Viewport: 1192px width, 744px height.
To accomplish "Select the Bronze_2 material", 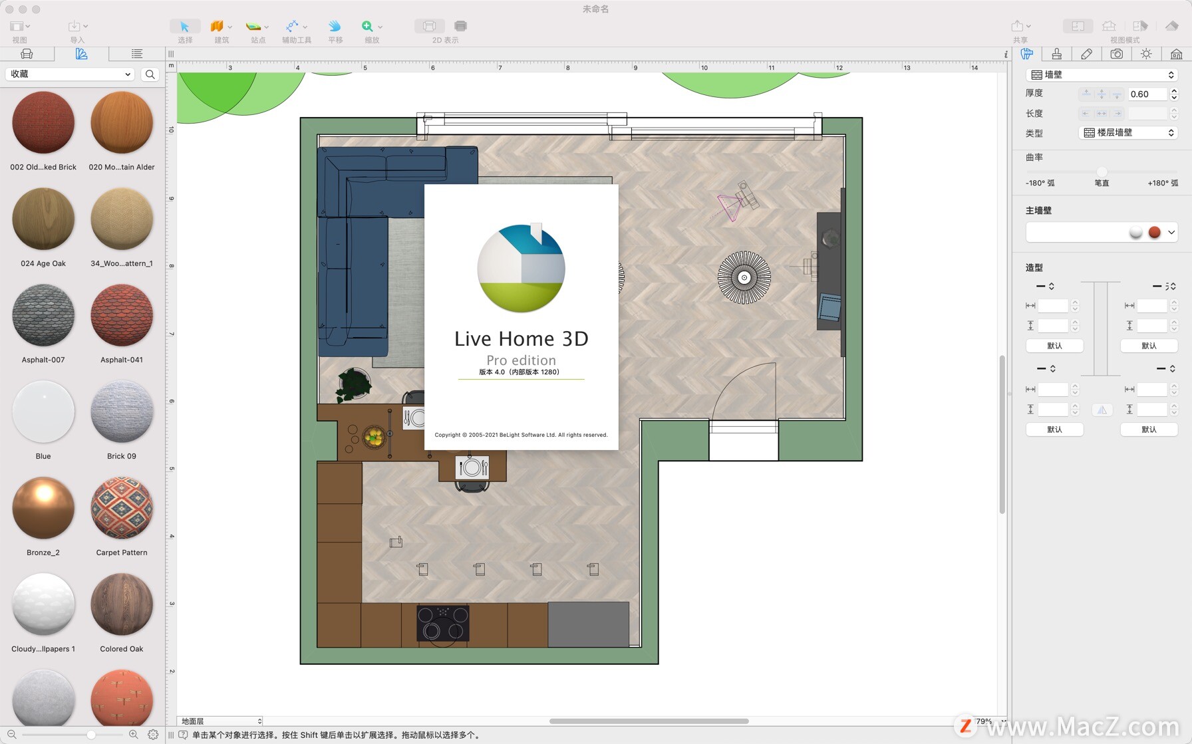I will pos(43,509).
